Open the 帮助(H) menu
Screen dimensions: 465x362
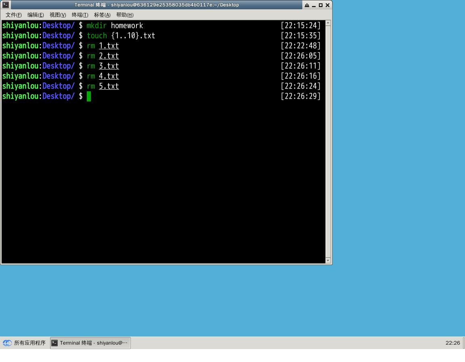pyautogui.click(x=125, y=15)
